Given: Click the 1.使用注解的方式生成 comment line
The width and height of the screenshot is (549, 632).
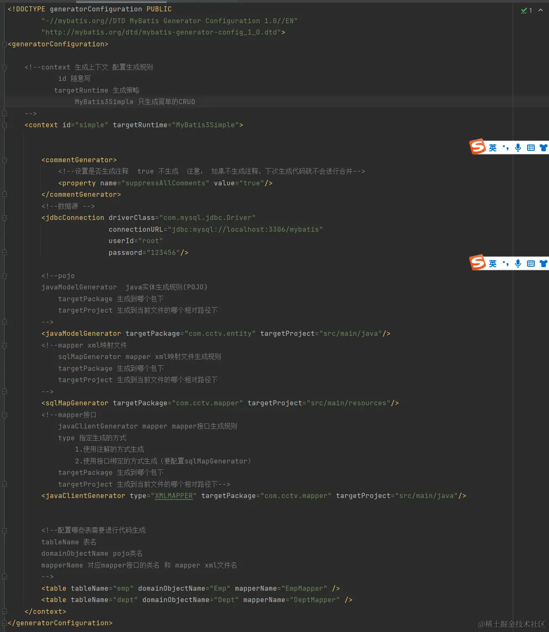Looking at the screenshot, I should (109, 450).
